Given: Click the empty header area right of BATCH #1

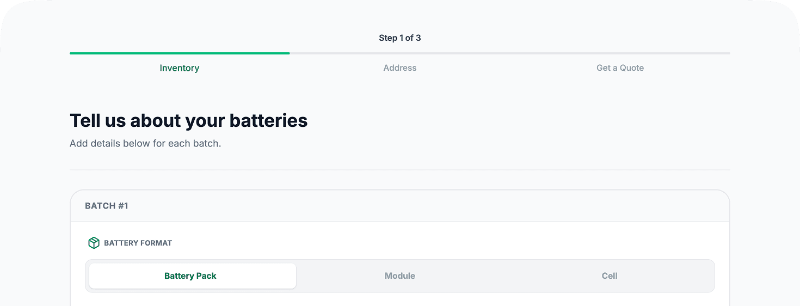Looking at the screenshot, I should coord(435,206).
